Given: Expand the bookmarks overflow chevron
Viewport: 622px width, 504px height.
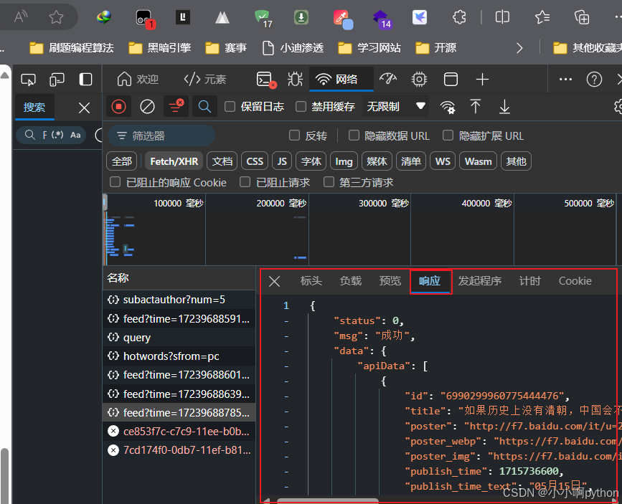Looking at the screenshot, I should pyautogui.click(x=520, y=48).
